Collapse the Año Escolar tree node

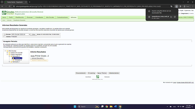(5, 51)
